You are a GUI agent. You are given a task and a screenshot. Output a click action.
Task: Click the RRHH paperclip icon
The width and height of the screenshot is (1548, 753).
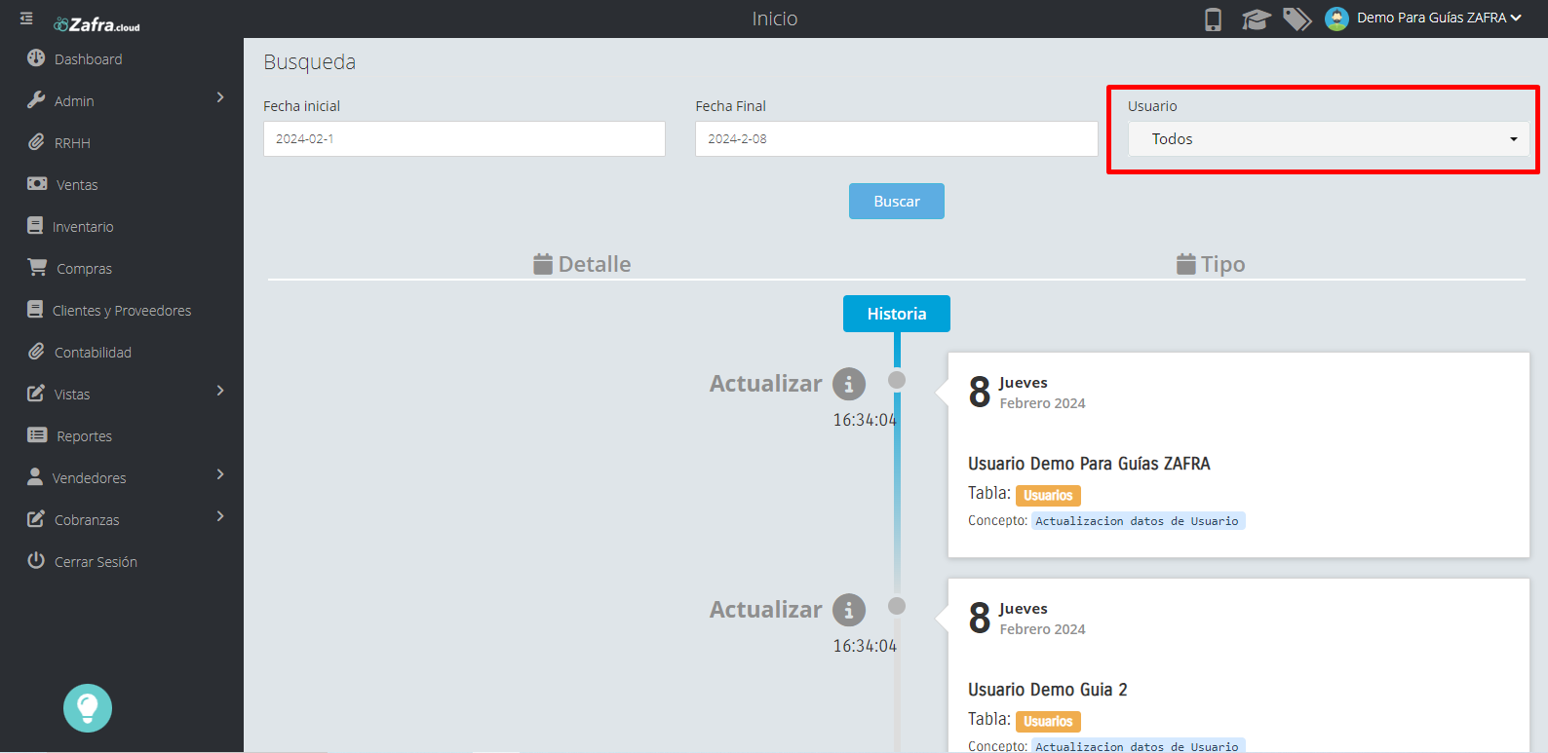point(36,141)
